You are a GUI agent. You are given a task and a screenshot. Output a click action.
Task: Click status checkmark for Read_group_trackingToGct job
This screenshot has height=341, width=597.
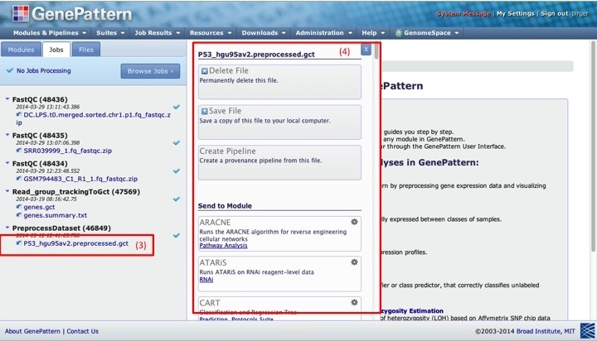[x=177, y=199]
